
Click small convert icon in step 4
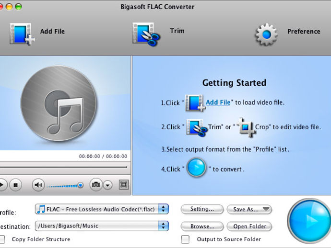pyautogui.click(x=196, y=167)
